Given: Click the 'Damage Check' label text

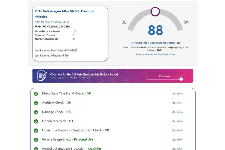Looking at the screenshot, I should (53, 112).
